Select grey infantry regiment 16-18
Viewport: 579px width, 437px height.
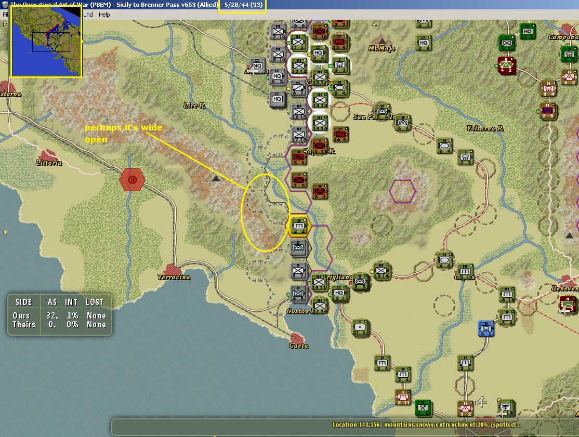click(x=299, y=112)
